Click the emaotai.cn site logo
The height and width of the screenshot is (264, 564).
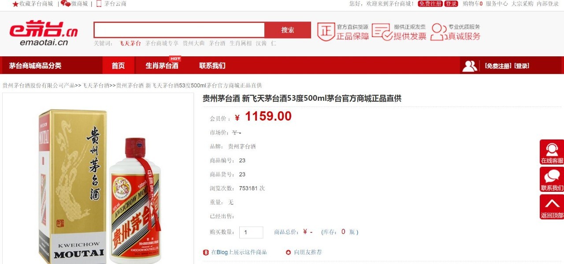point(44,33)
